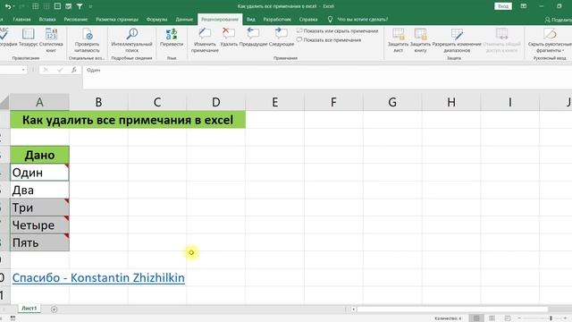Image resolution: width=572 pixels, height=322 pixels.
Task: Click the 'Что вы хотите сделать?' search box
Action: pos(357,20)
